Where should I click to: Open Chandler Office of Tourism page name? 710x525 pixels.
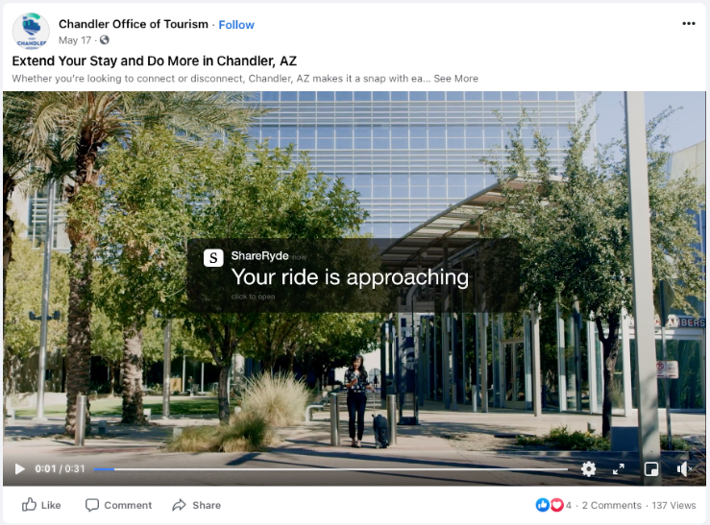click(134, 24)
